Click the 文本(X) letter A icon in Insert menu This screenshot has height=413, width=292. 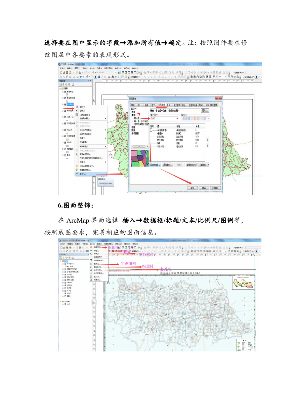pos(91,254)
